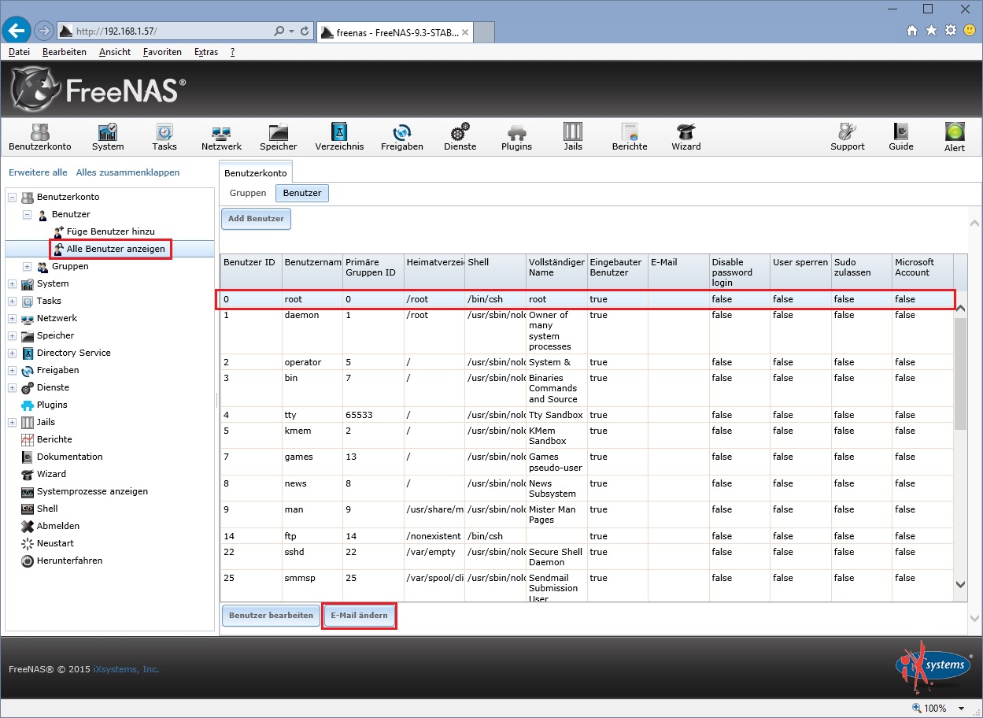Open the Benutzerkonto toolbar icon
983x718 pixels.
coord(39,136)
